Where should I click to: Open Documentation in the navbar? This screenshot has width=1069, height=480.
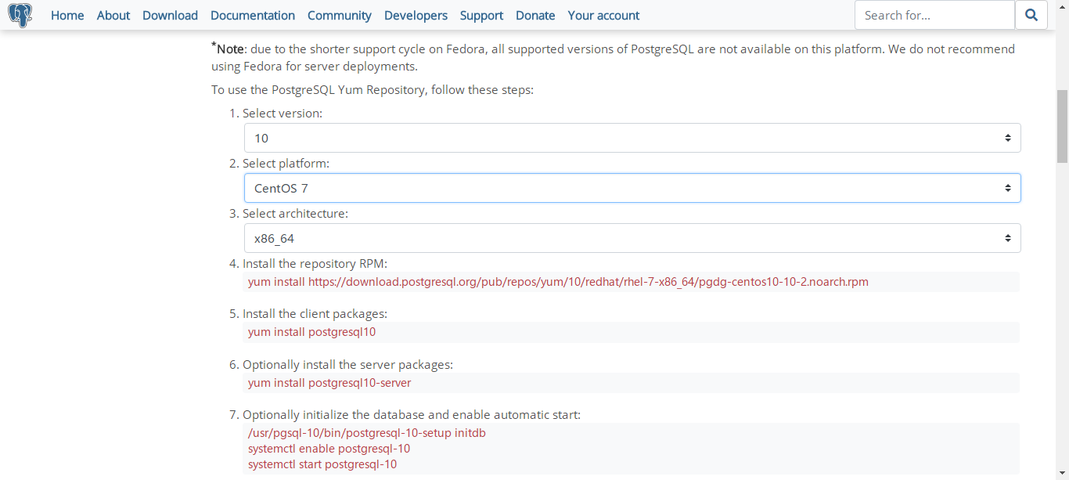tap(253, 16)
